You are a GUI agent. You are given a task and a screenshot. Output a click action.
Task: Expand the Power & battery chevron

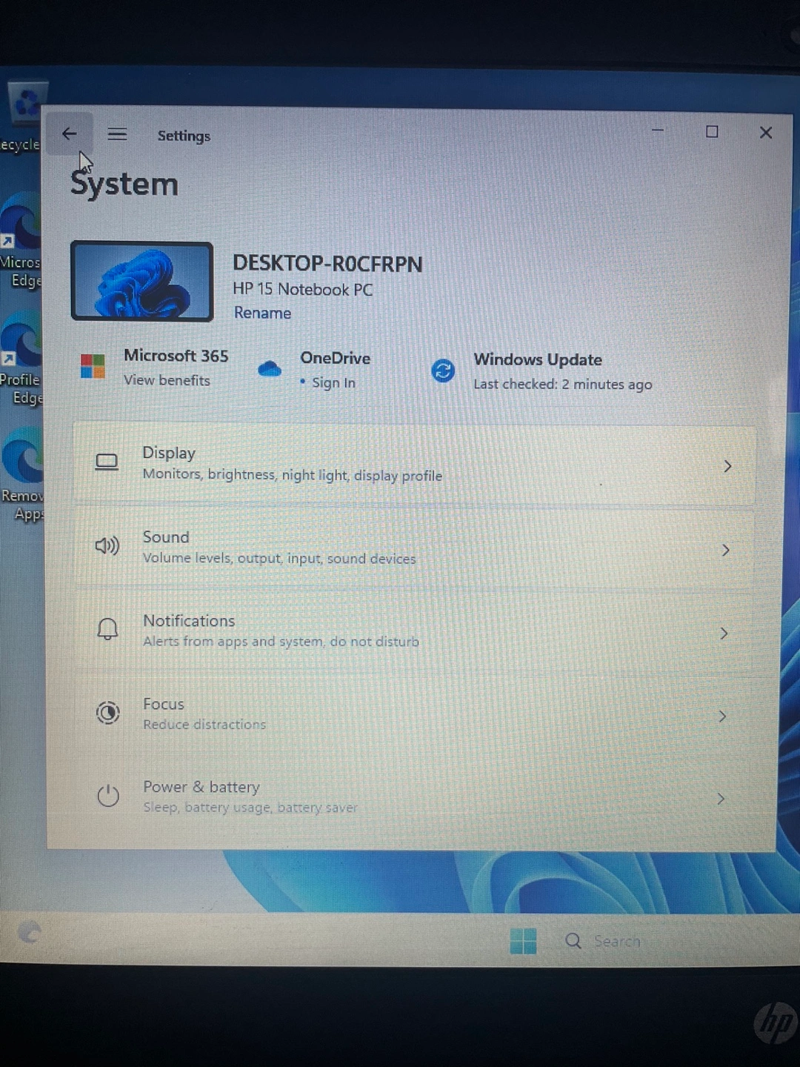[721, 799]
